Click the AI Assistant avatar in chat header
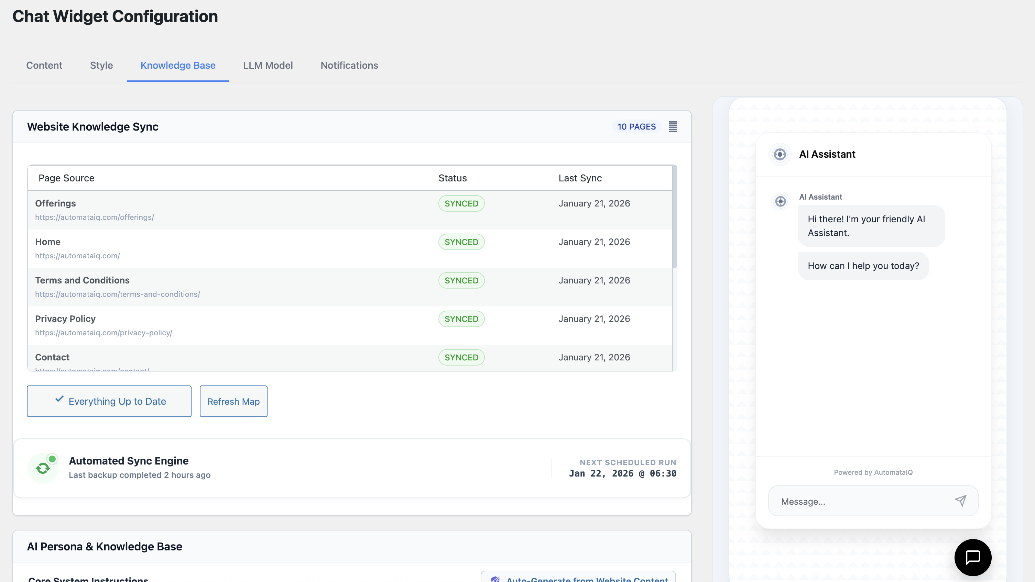The width and height of the screenshot is (1035, 582). [x=780, y=154]
